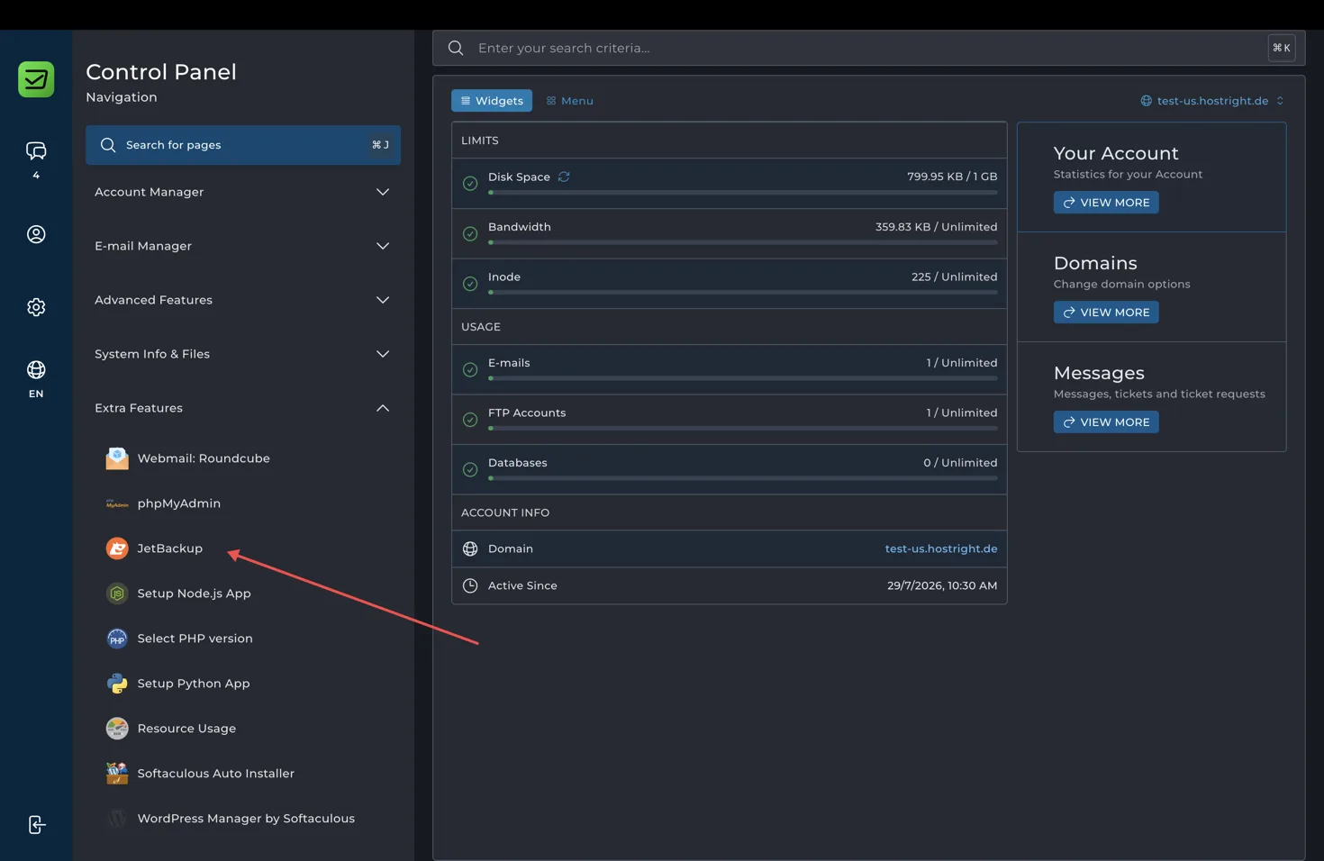1324x861 pixels.
Task: Click the ⌘K shortcut badge
Action: click(x=1282, y=48)
